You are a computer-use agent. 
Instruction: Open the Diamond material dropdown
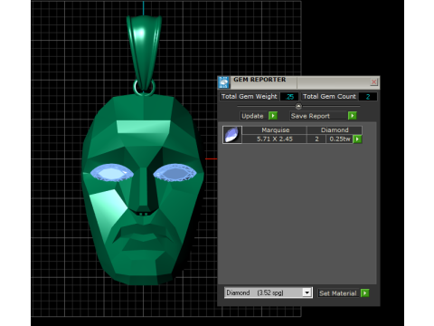pyautogui.click(x=307, y=292)
